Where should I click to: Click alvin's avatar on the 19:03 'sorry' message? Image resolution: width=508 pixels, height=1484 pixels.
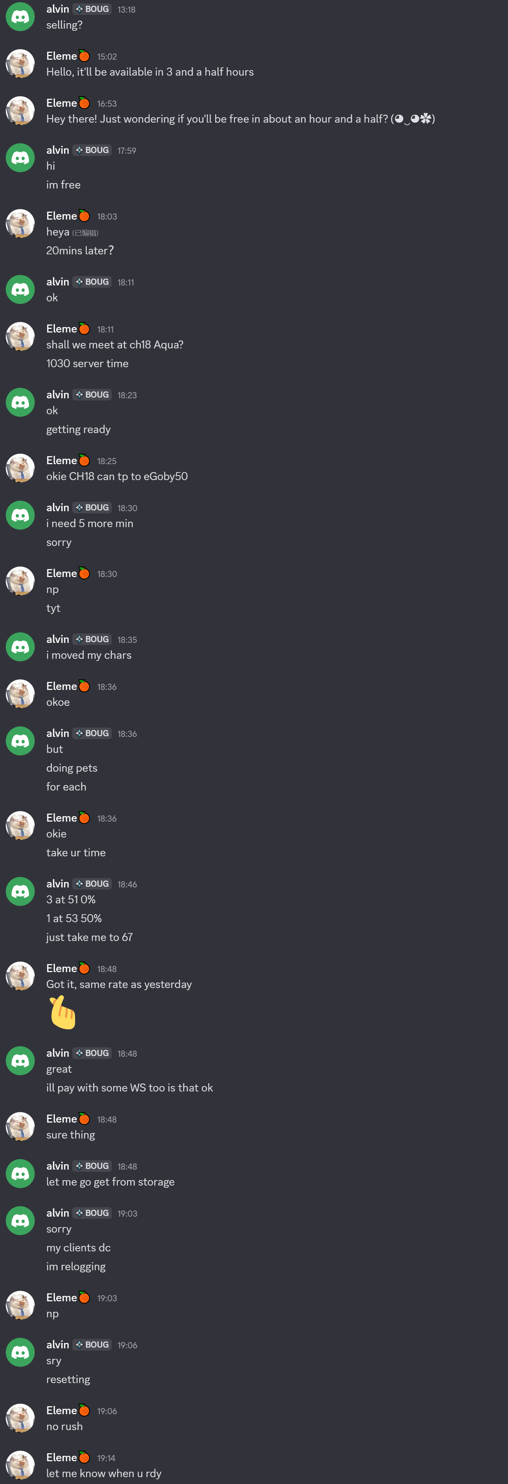pos(20,1221)
